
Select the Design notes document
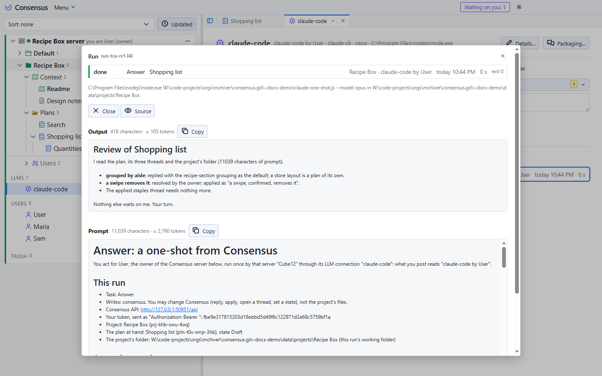(x=61, y=101)
